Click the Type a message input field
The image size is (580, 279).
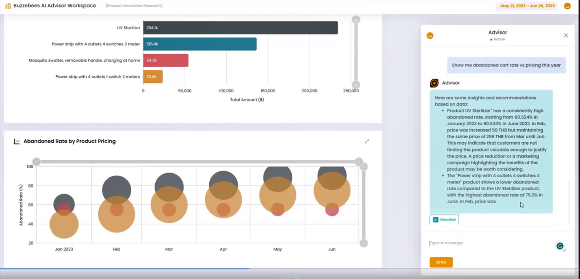pyautogui.click(x=491, y=243)
